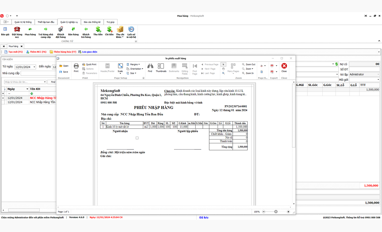Click the Print icon in preview toolbar
Screen dimensions: 382x232
[x=76, y=67]
